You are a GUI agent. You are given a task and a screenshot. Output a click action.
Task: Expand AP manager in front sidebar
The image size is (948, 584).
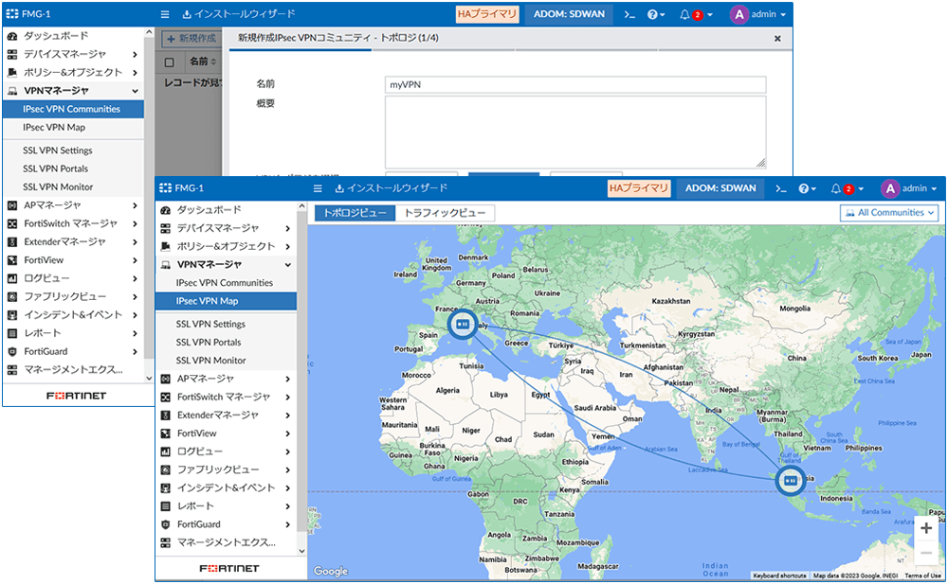(x=288, y=379)
